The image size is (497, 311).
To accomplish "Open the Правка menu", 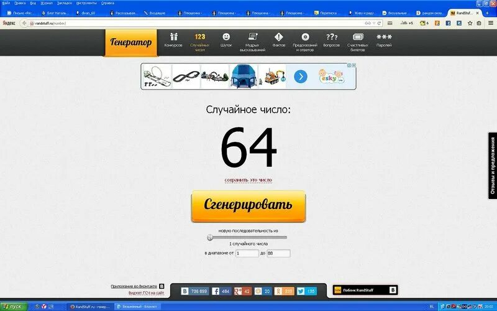I will [x=20, y=3].
